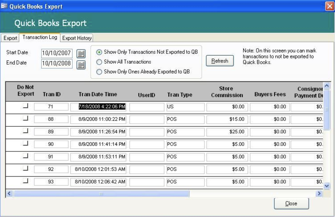Click the Tran Type cell showing US

pos(186,107)
